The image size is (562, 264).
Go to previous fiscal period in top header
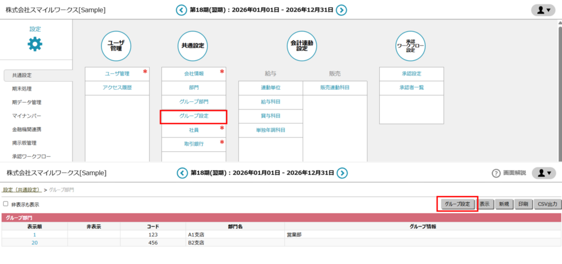(181, 10)
